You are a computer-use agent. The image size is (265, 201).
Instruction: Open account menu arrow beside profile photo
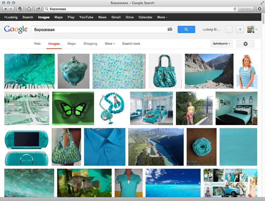256,30
